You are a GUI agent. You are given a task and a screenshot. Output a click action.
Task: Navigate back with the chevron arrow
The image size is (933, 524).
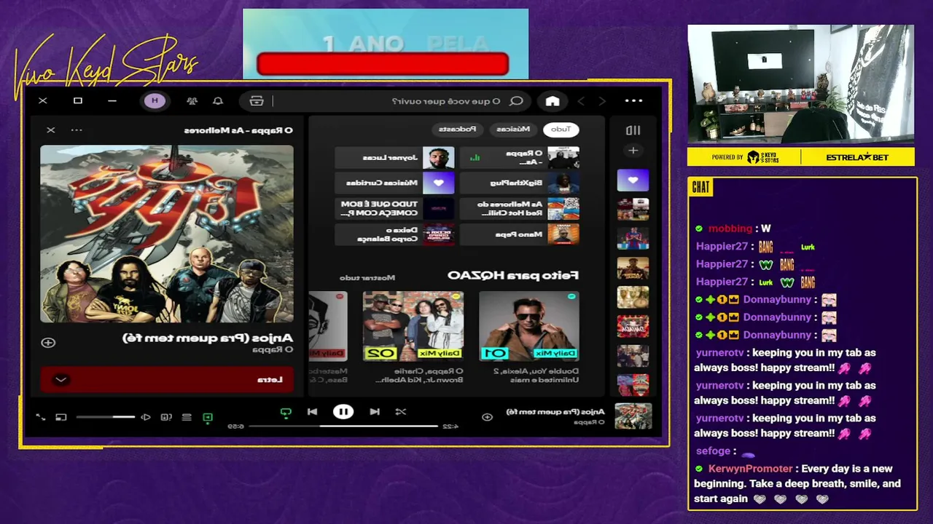pos(601,101)
